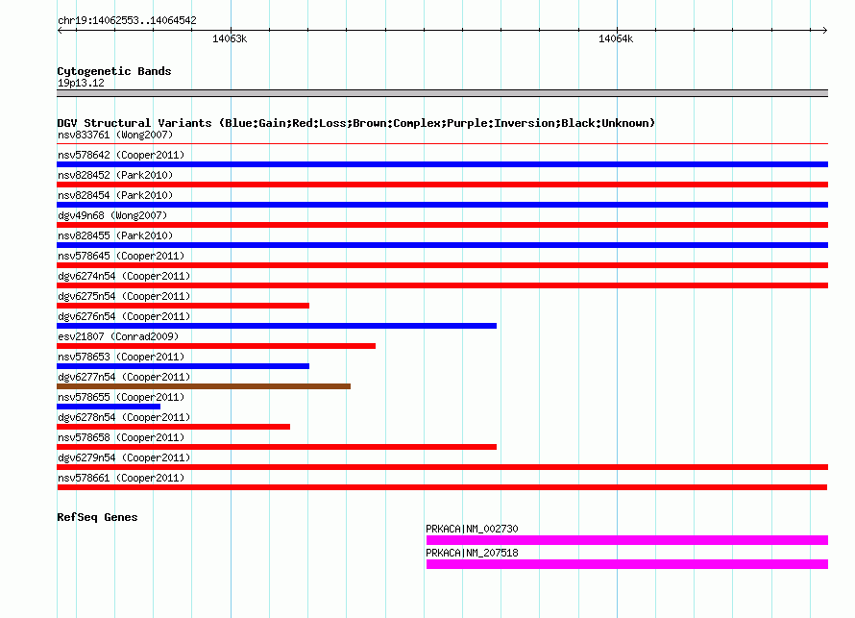The width and height of the screenshot is (855, 618).
Task: Click the right arrow of the ruler
Action: tap(825, 30)
